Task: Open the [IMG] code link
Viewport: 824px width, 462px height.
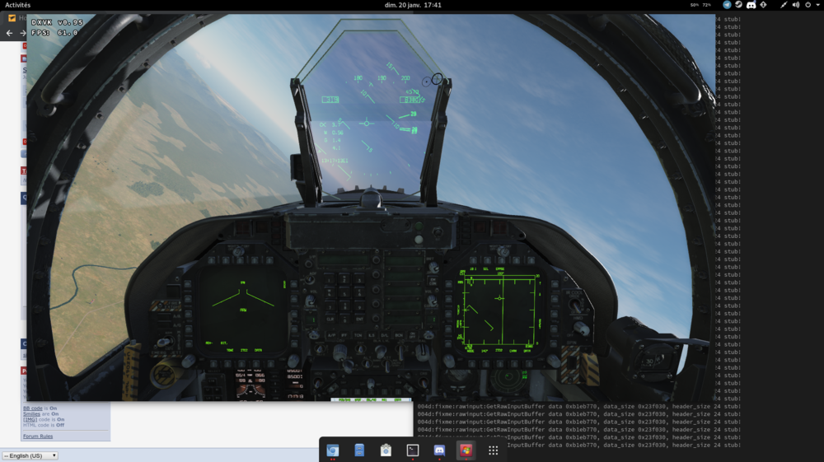Action: 30,419
